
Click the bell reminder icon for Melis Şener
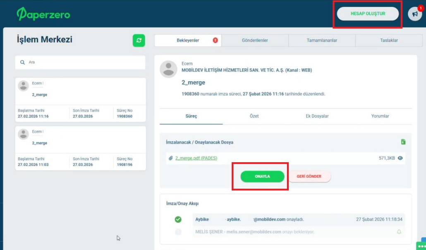point(399,232)
